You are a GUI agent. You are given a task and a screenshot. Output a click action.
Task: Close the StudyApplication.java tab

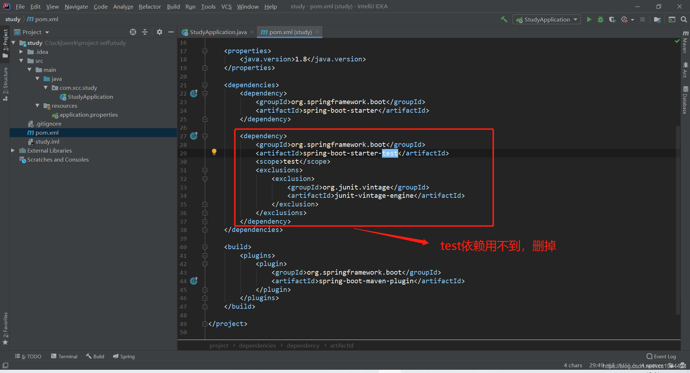pyautogui.click(x=252, y=32)
